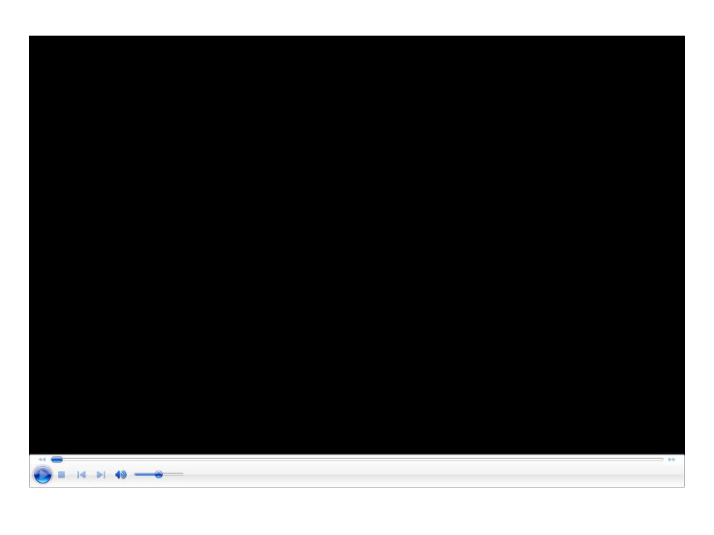This screenshot has height=535, width=714.
Task: Click the seek bar position handle
Action: point(57,460)
